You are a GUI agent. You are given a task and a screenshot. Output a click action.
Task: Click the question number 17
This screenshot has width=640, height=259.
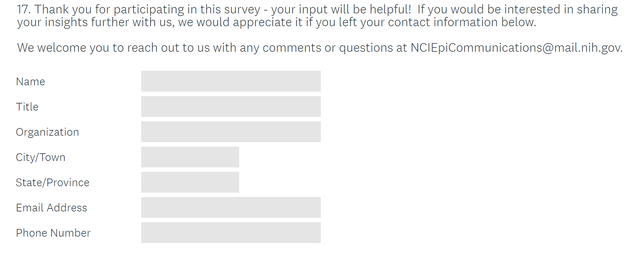[23, 10]
